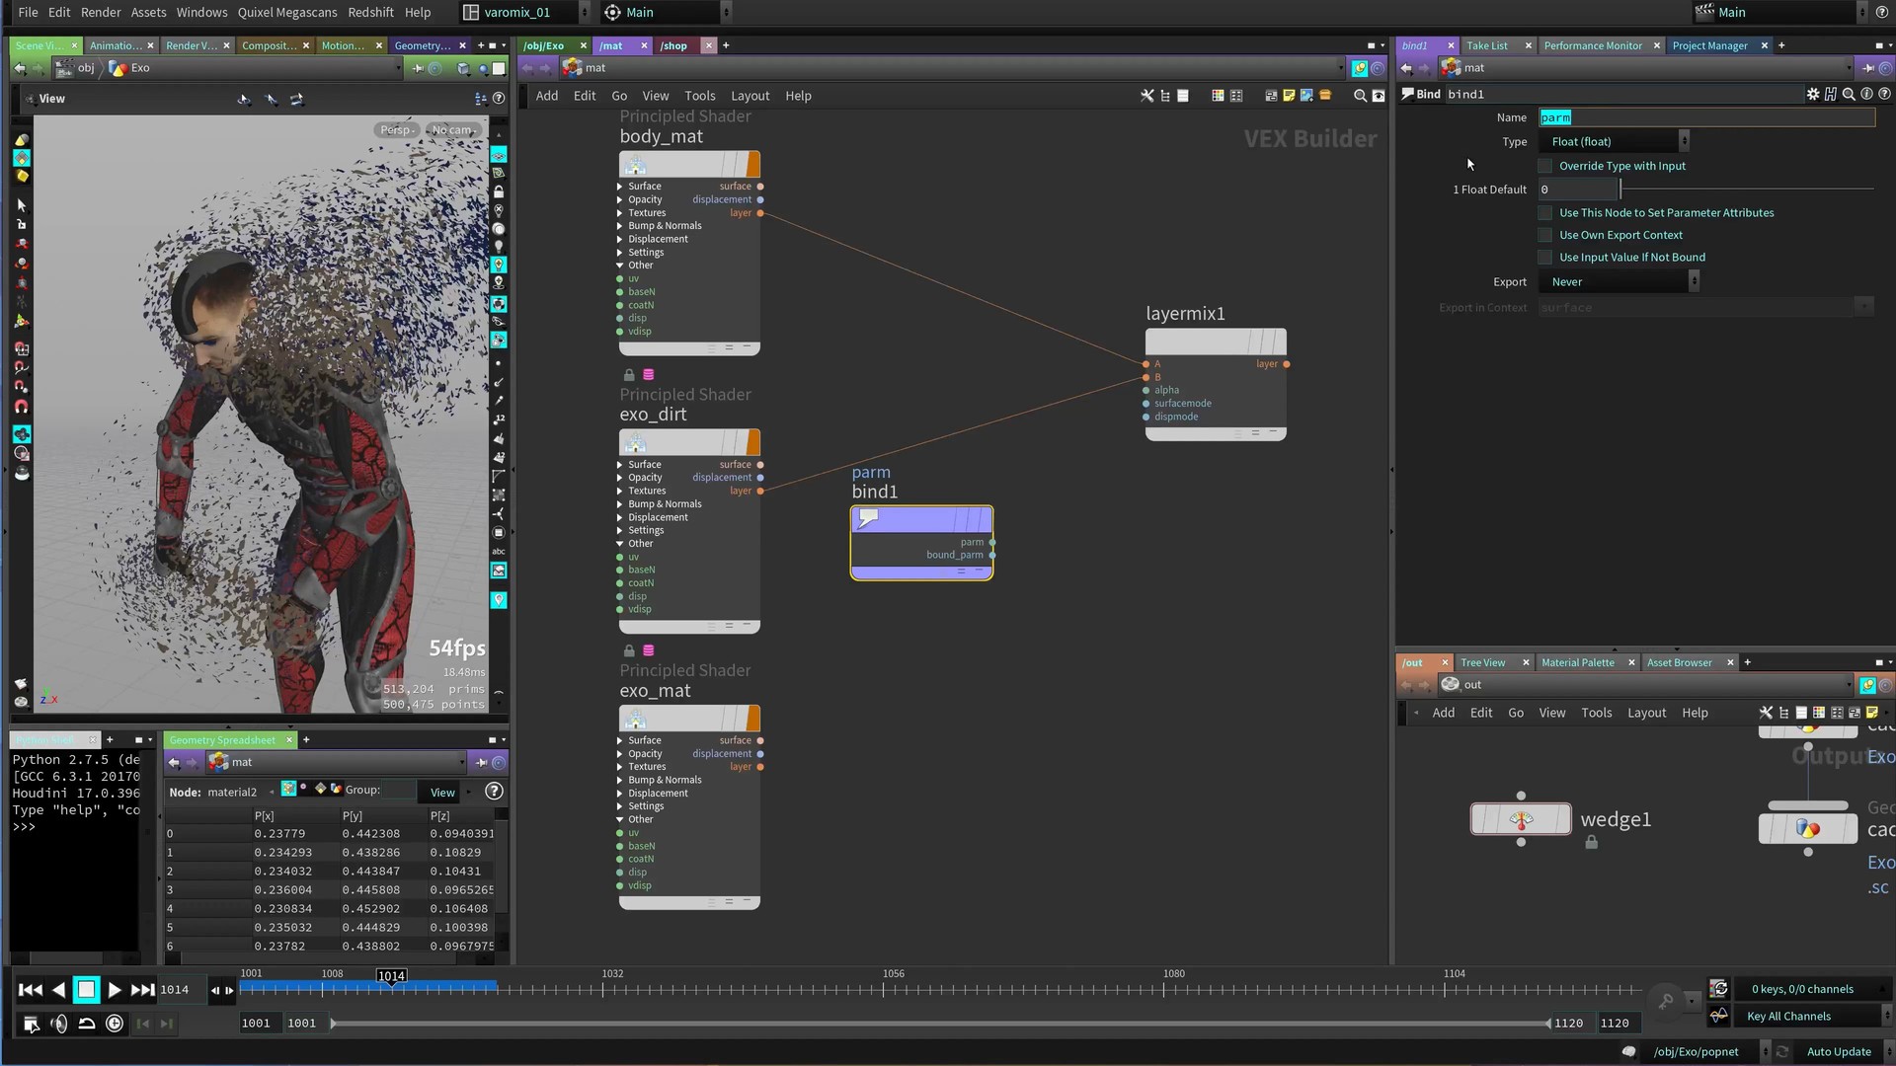Open bind1 parameter gear menu

(1813, 94)
